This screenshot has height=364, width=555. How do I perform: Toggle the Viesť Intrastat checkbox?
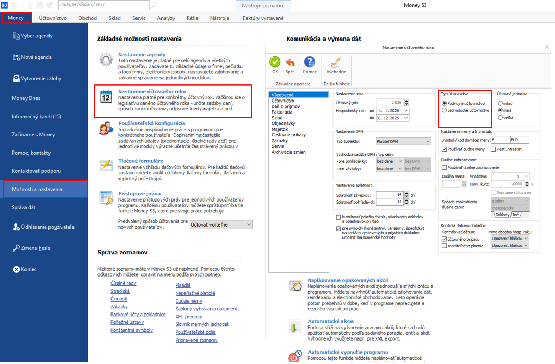point(493,149)
